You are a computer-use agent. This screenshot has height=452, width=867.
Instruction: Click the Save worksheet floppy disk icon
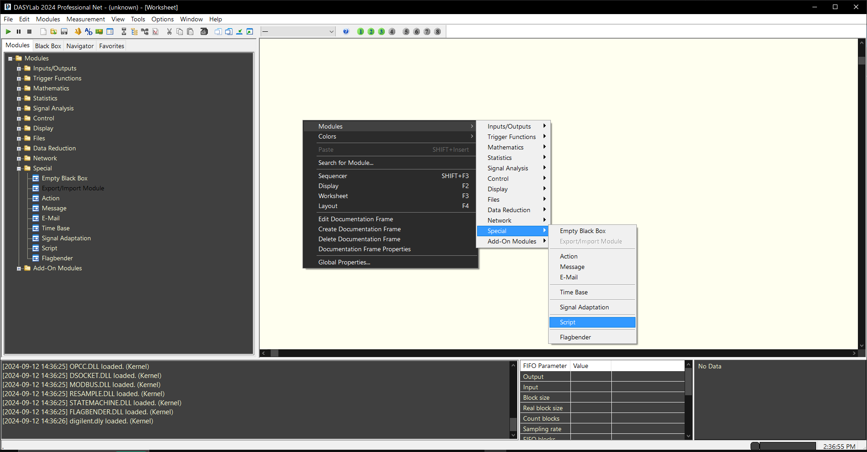tap(64, 31)
